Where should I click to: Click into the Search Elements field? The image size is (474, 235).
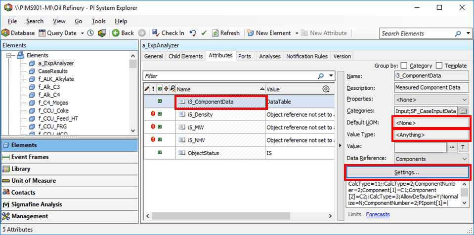point(417,34)
